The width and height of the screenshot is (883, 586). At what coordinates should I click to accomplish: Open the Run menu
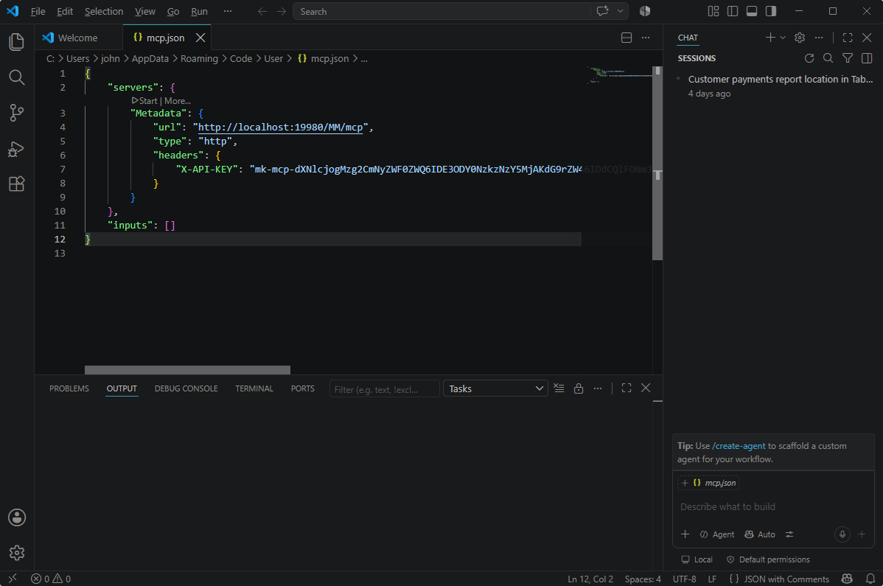pos(199,11)
